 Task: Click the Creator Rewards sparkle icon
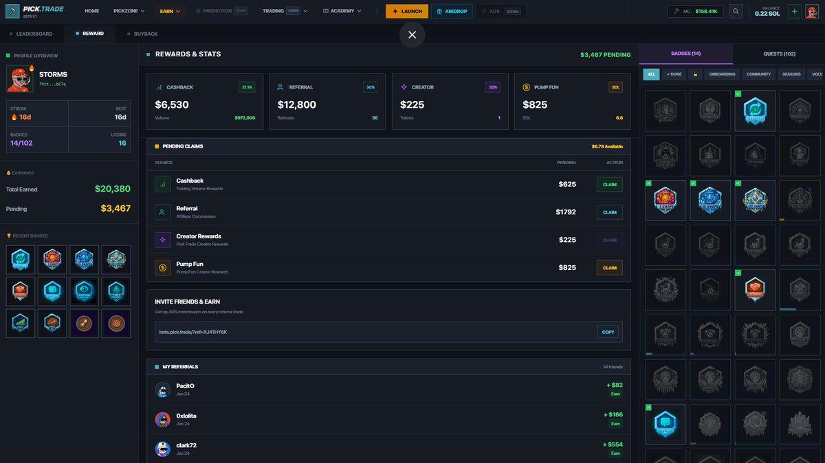pos(162,240)
